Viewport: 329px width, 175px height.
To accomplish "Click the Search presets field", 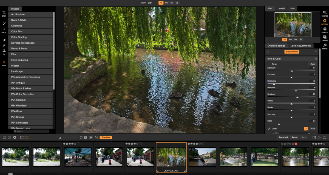I will pyautogui.click(x=32, y=131).
